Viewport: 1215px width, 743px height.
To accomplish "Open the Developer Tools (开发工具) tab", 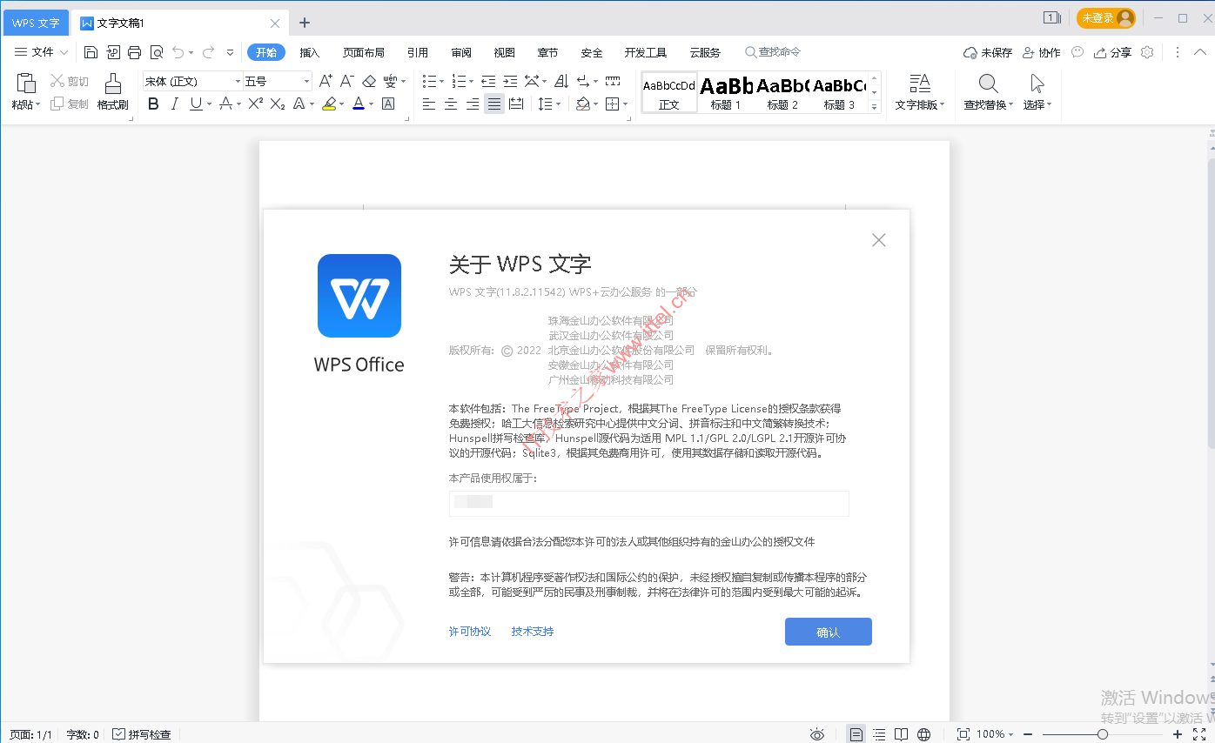I will pos(646,52).
